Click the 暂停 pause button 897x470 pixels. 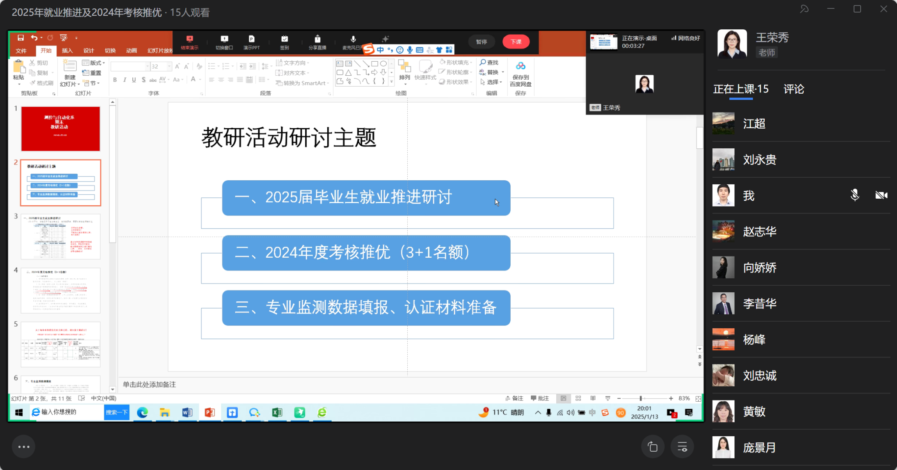(481, 42)
